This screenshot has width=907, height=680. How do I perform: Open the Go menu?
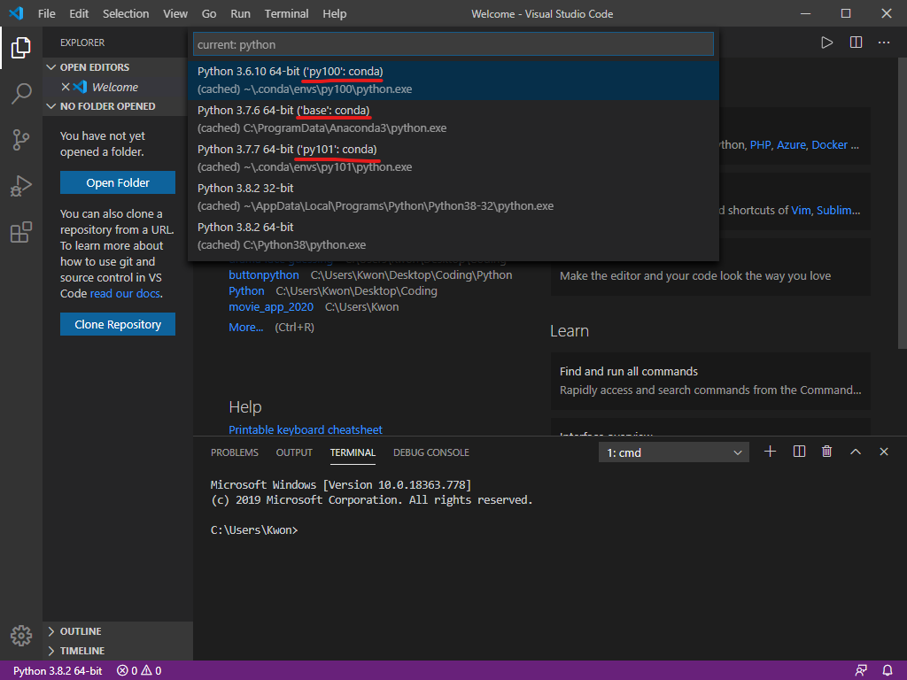tap(209, 13)
